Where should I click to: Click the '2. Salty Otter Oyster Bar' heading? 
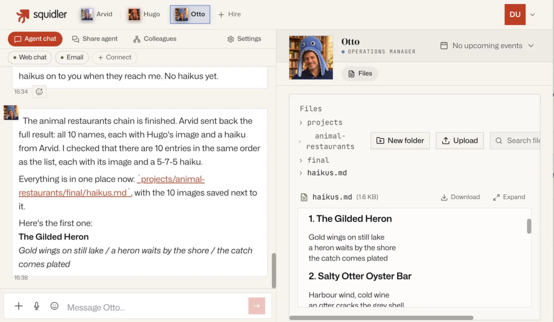[360, 276]
